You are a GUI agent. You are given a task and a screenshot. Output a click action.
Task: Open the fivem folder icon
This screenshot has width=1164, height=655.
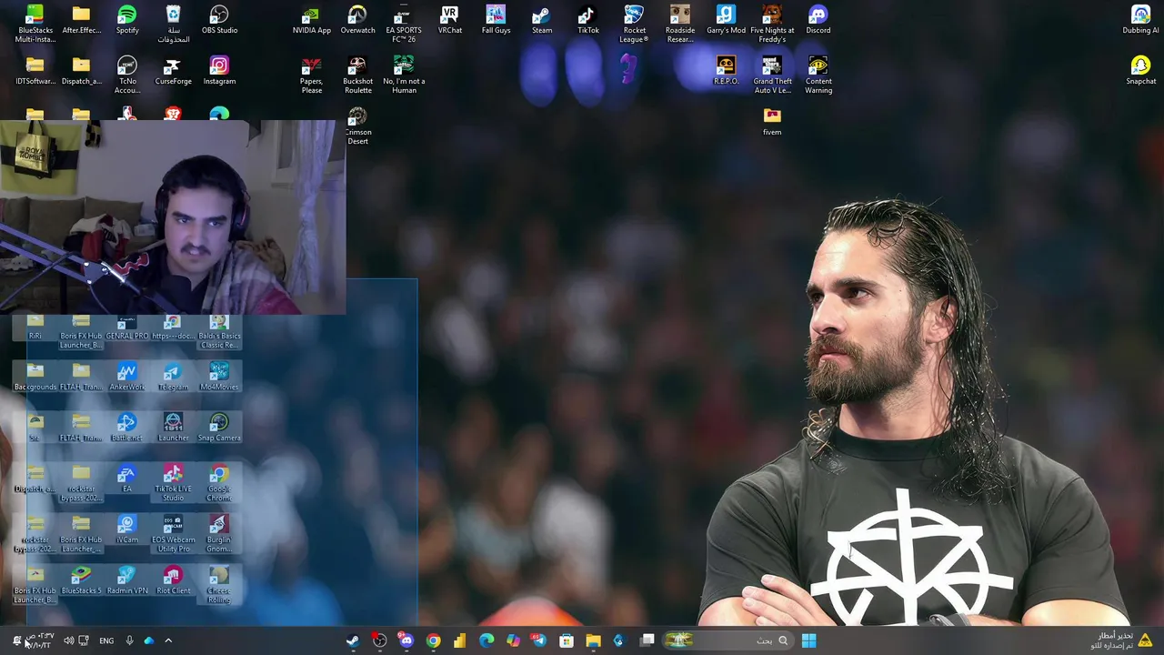(x=772, y=122)
